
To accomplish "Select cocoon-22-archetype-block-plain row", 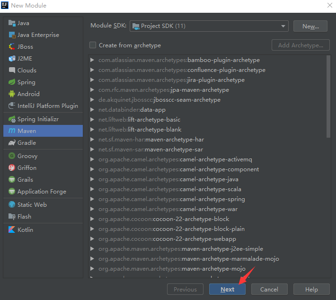I will pyautogui.click(x=207, y=229).
